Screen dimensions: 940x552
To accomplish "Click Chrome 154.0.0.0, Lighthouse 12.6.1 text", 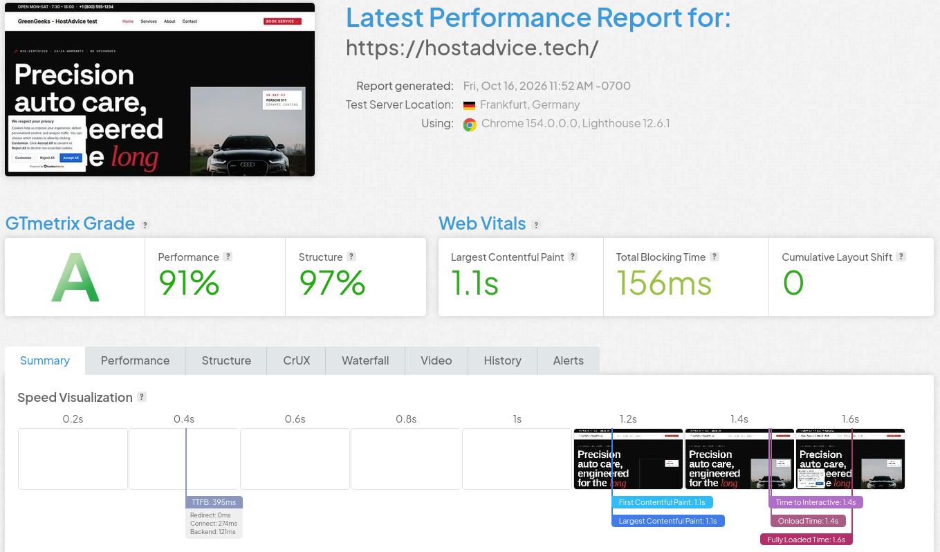I will 575,124.
